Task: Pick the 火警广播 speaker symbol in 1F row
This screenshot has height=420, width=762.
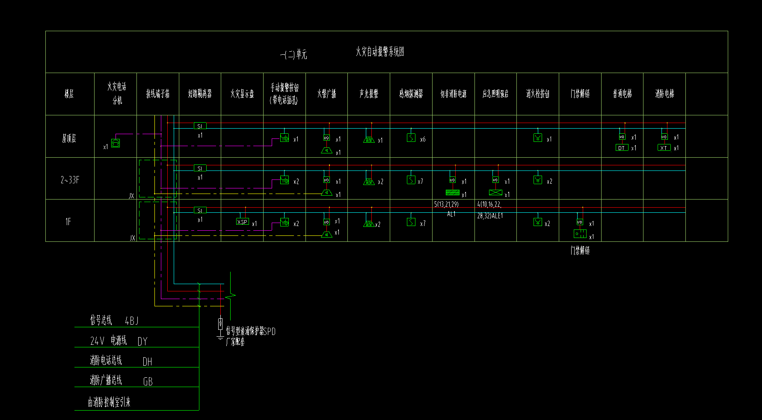Action: (x=327, y=234)
